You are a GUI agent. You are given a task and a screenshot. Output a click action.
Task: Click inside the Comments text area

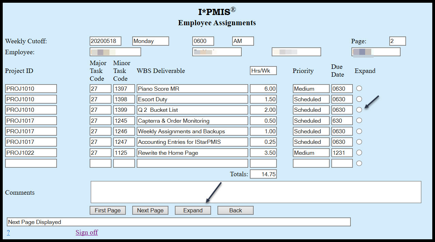click(256, 192)
